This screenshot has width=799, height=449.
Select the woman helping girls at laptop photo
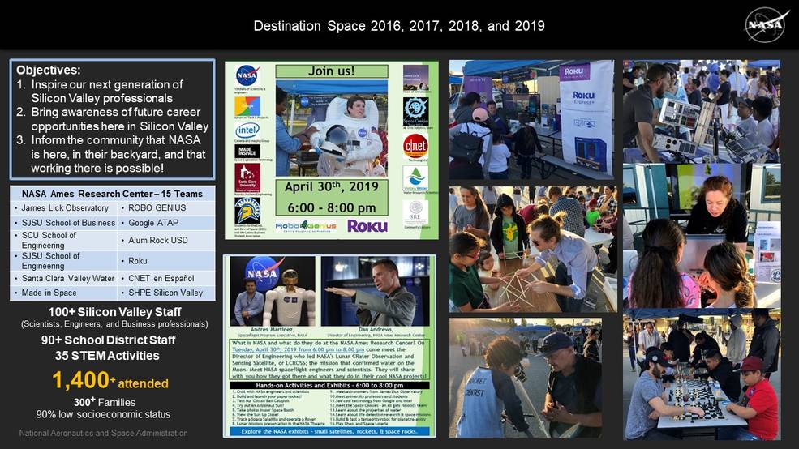[x=701, y=236]
